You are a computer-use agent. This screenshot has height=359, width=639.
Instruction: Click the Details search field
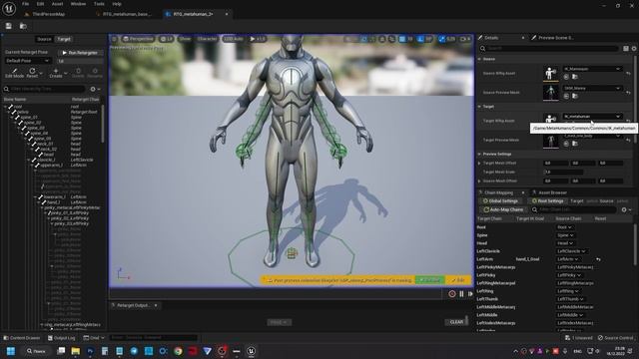(549, 49)
